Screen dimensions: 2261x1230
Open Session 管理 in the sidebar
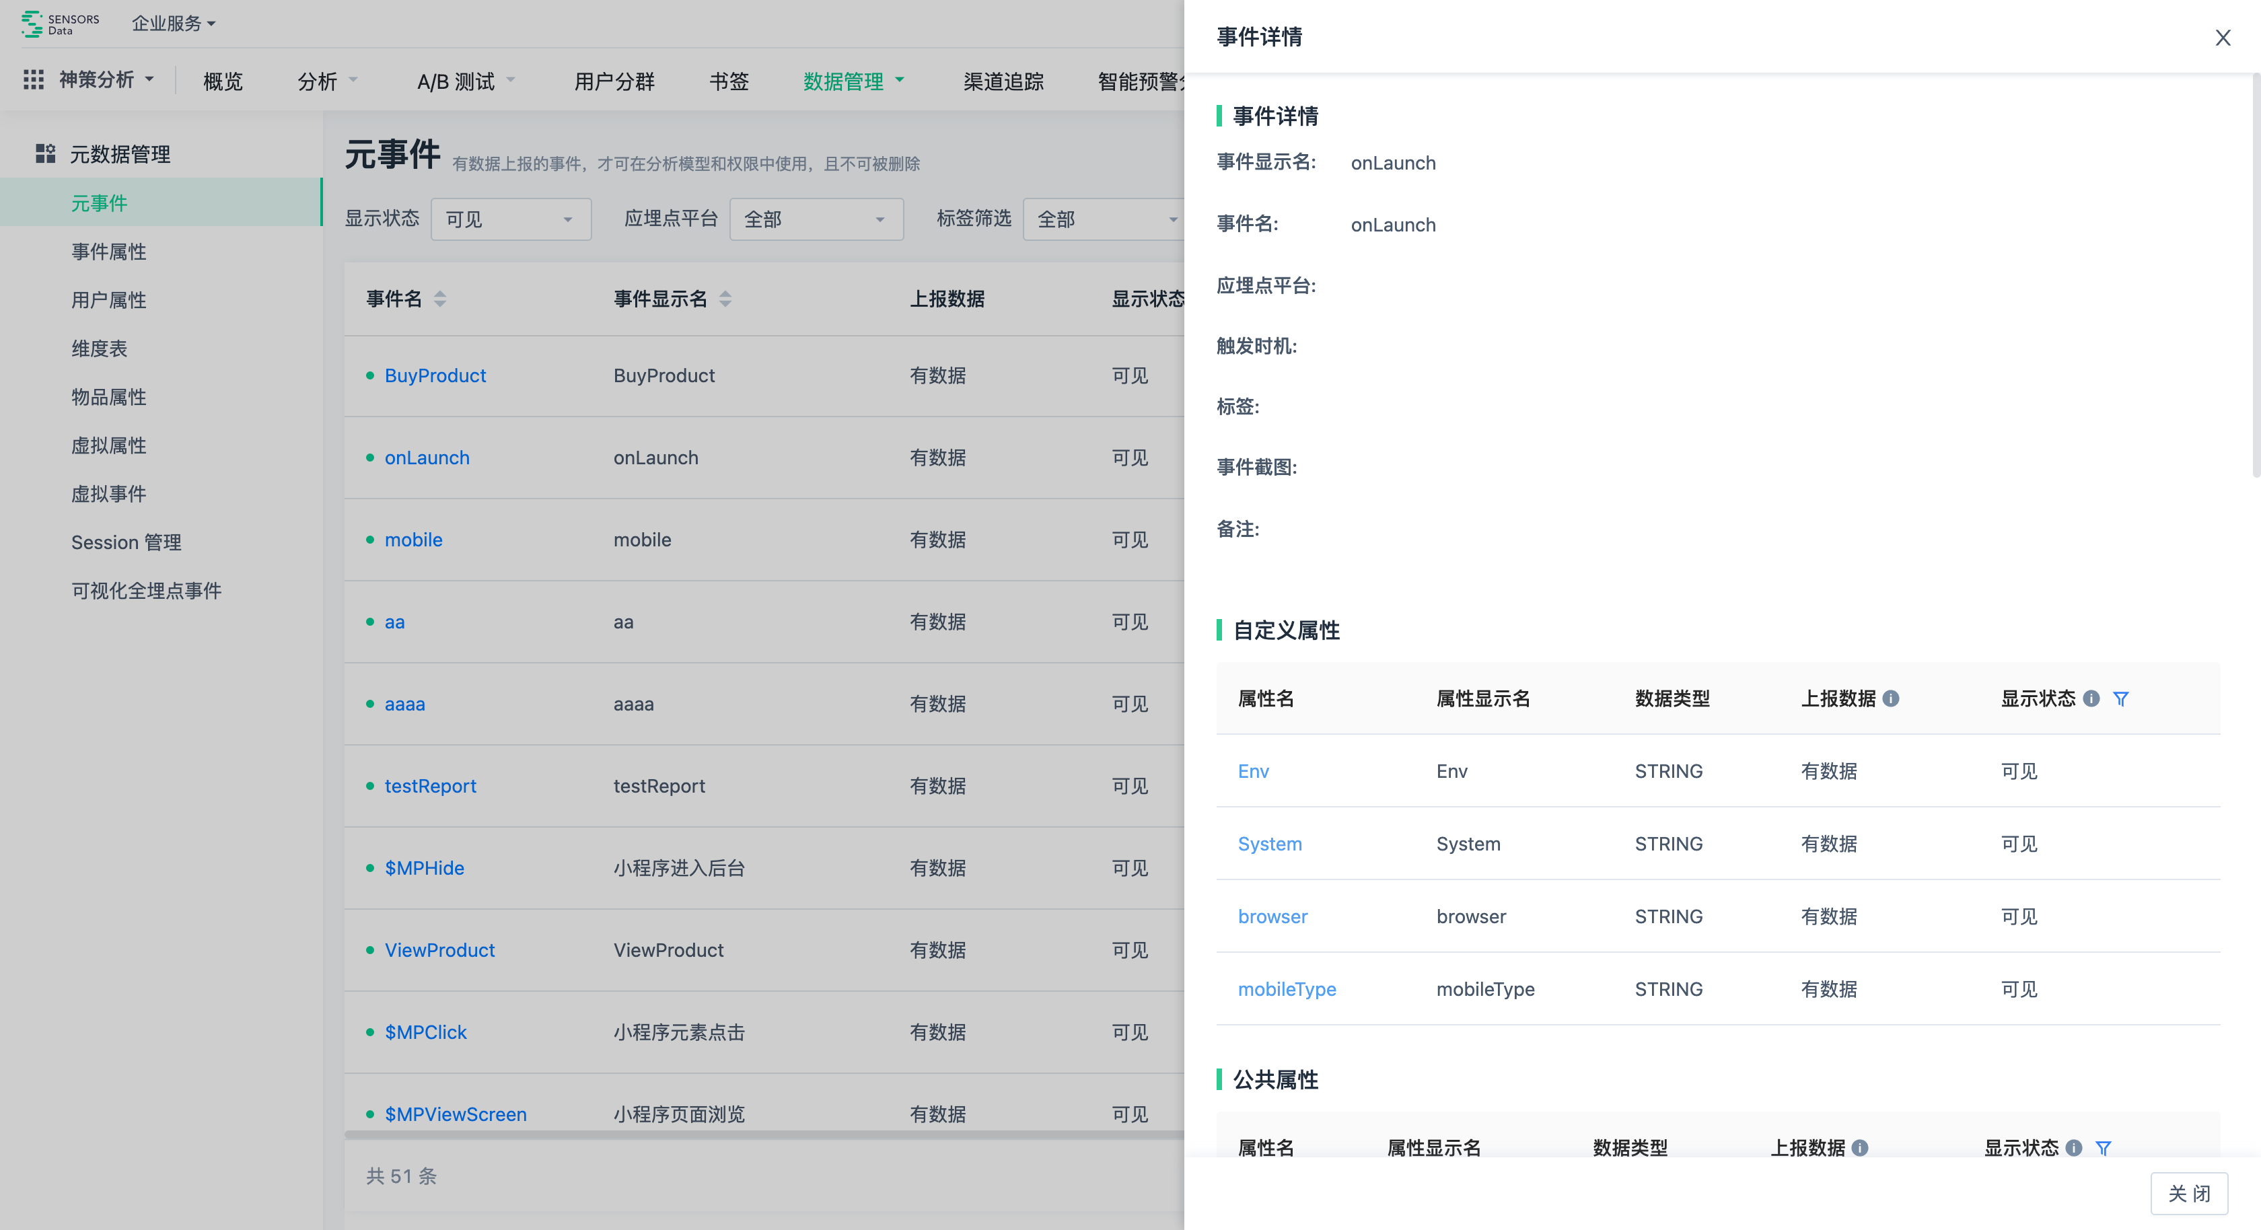pos(127,542)
